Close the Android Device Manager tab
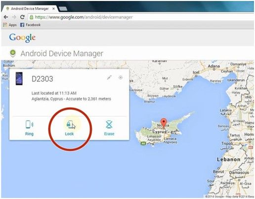 click(53, 9)
